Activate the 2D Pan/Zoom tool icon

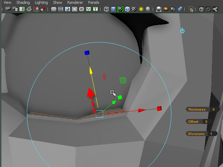pyautogui.click(x=36, y=9)
